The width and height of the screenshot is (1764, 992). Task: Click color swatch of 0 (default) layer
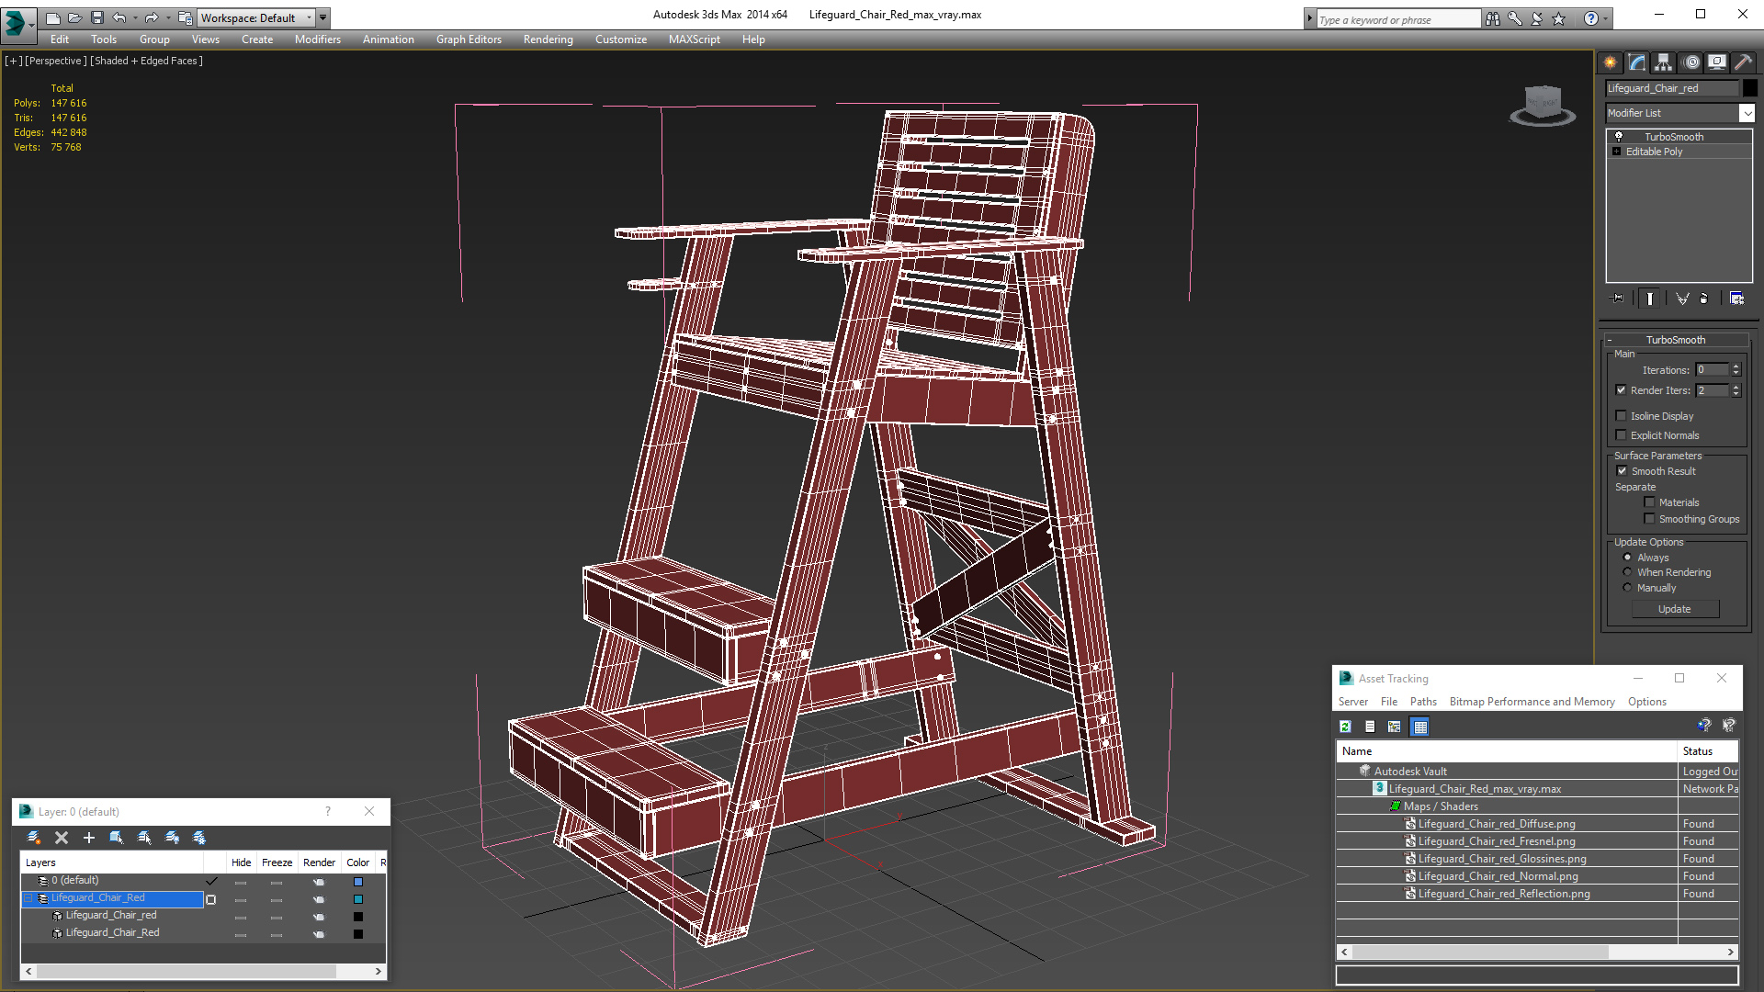tap(358, 882)
